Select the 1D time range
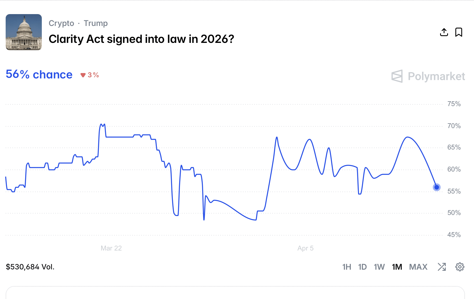The width and height of the screenshot is (474, 299). 362,267
